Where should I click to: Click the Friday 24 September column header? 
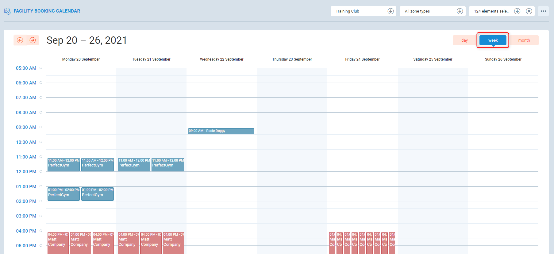(362, 59)
